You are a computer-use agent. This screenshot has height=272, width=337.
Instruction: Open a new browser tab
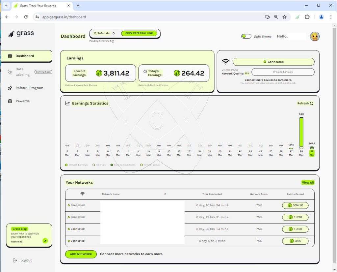coord(78,6)
